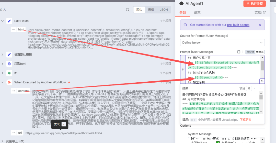The width and height of the screenshot is (276, 143).
Task: Click the expand editor icon under prompt
Action: [x=262, y=81]
